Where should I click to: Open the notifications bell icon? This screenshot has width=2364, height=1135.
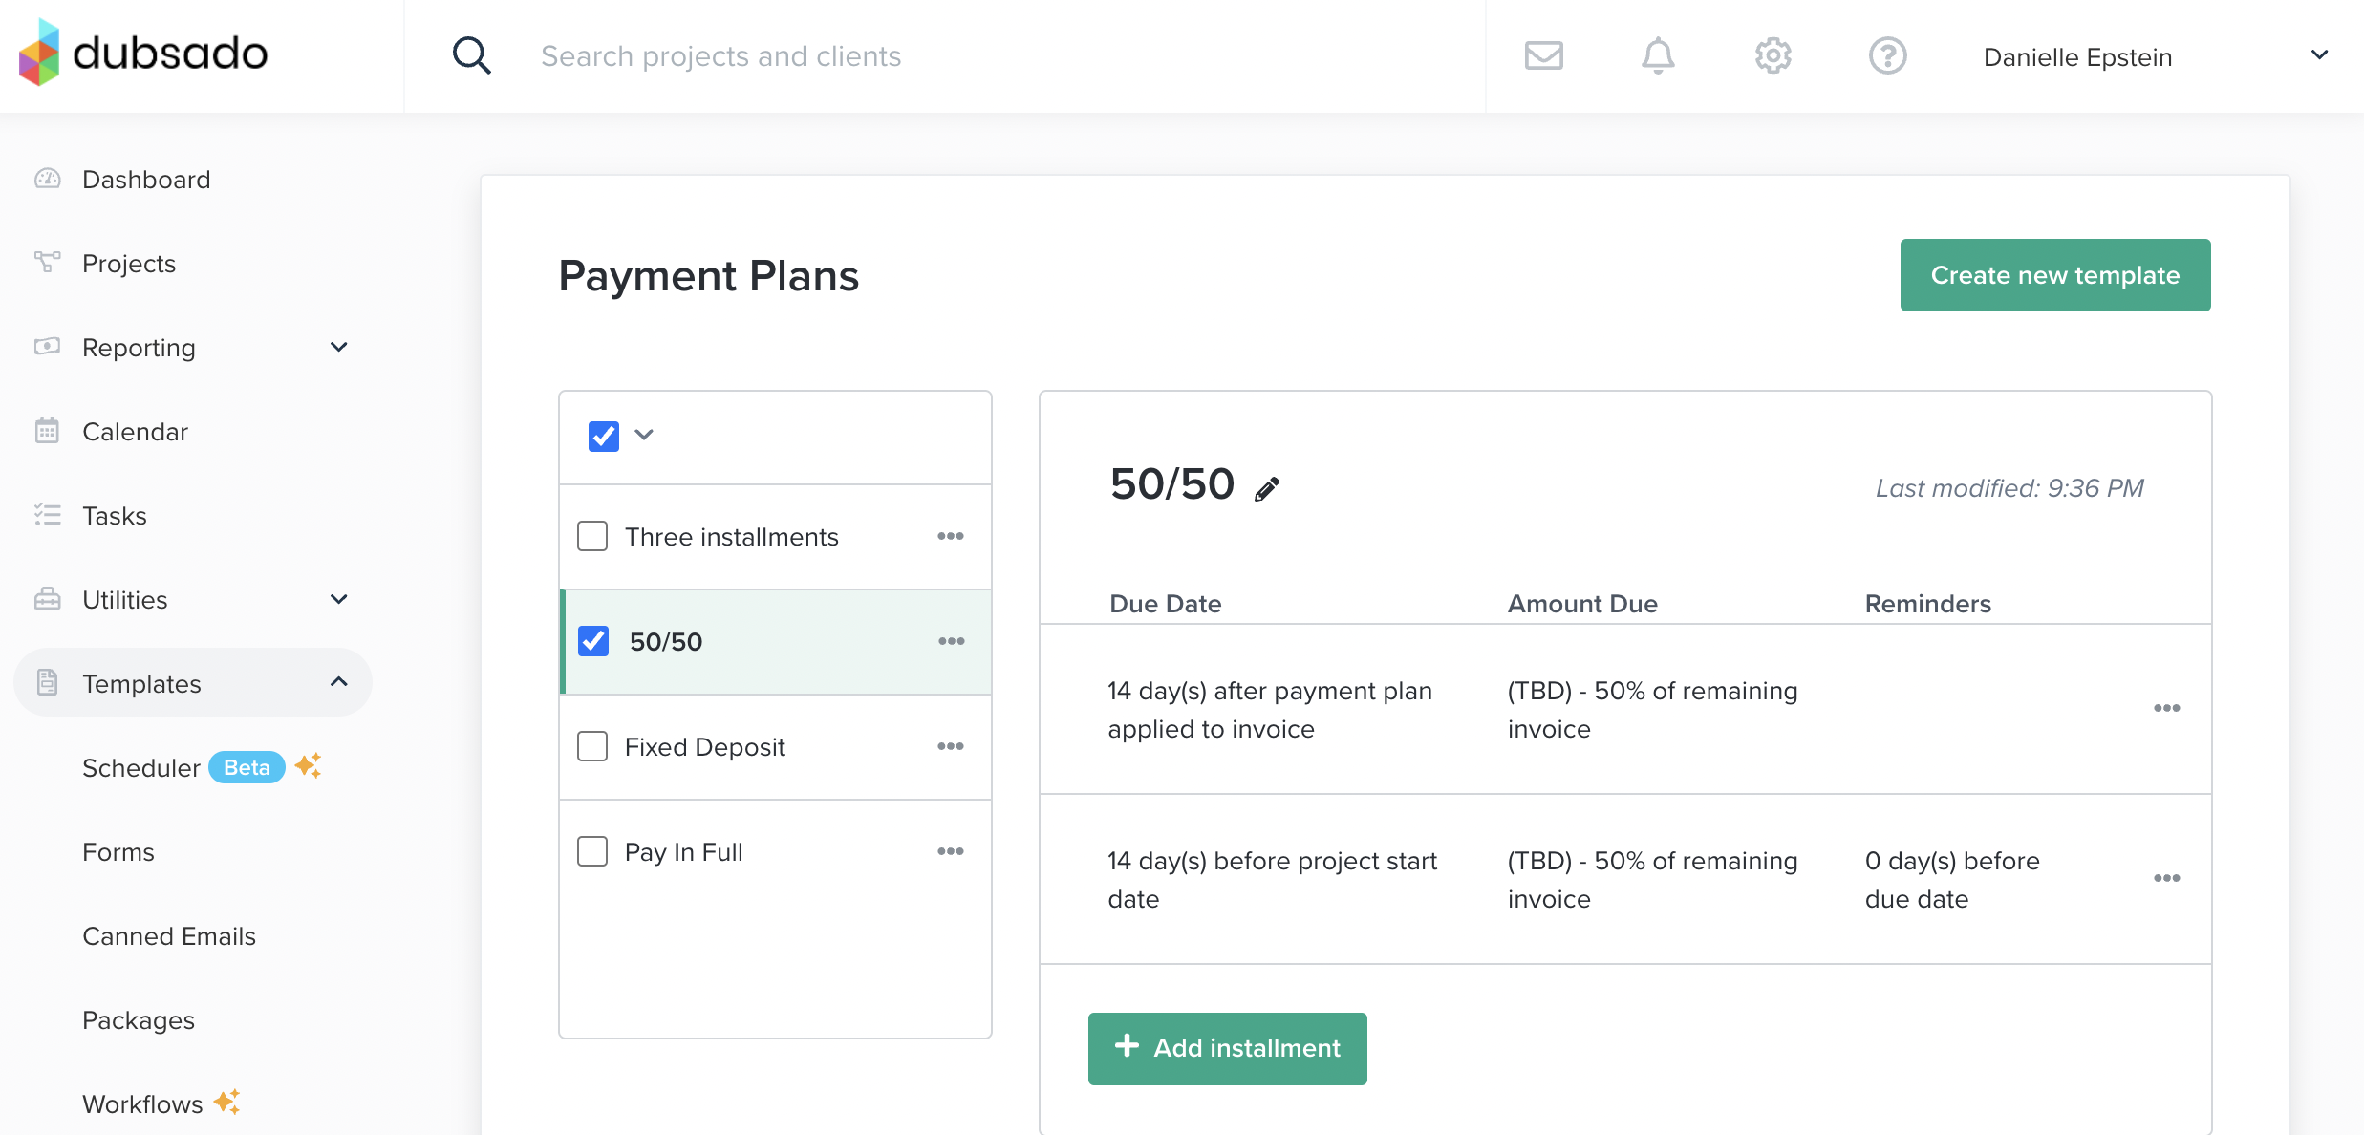pos(1658,56)
